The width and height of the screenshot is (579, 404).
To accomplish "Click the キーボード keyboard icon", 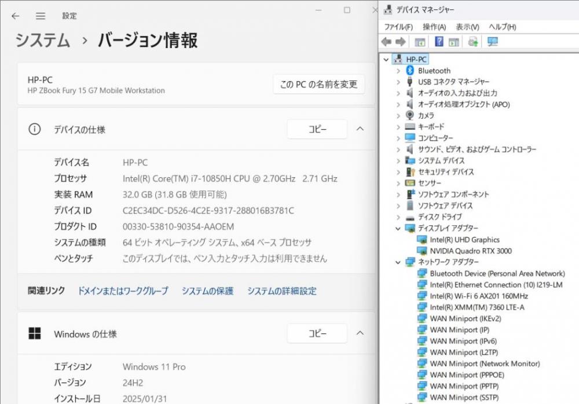I will (x=410, y=127).
